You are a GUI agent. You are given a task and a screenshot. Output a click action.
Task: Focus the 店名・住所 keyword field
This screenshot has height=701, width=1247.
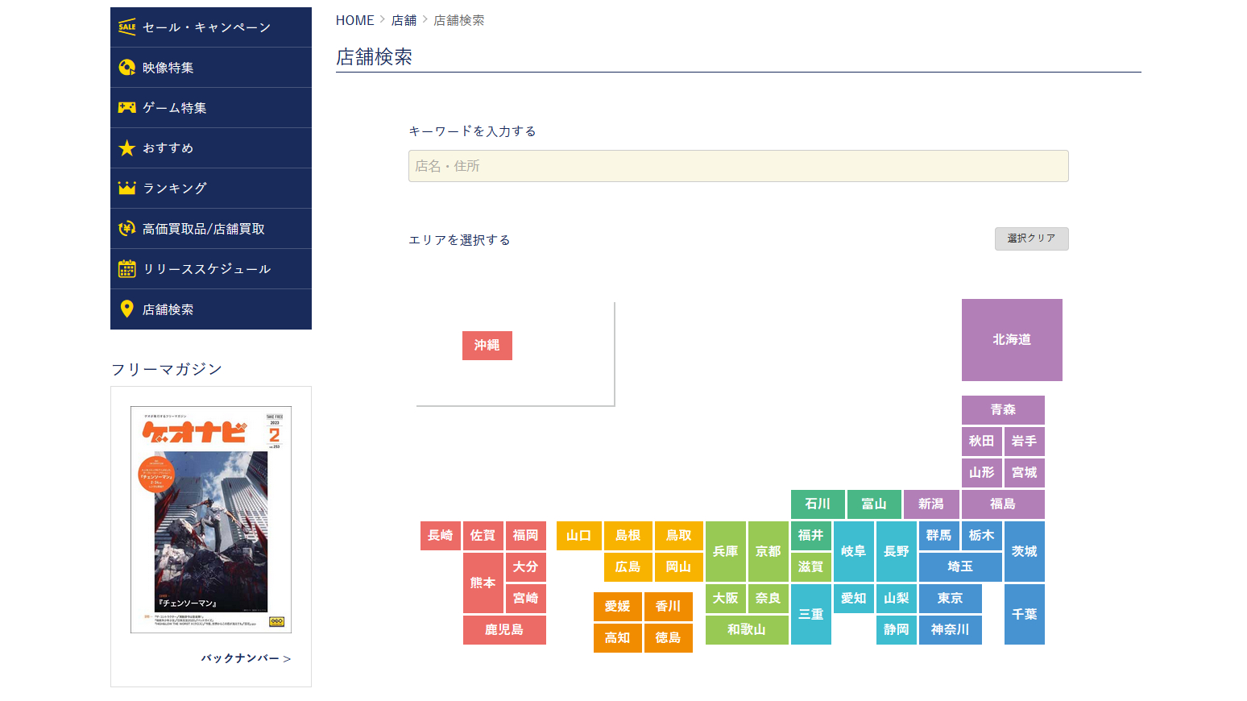pyautogui.click(x=739, y=166)
